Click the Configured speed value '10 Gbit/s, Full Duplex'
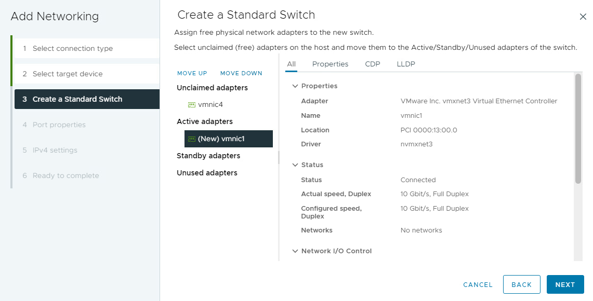 click(x=434, y=208)
